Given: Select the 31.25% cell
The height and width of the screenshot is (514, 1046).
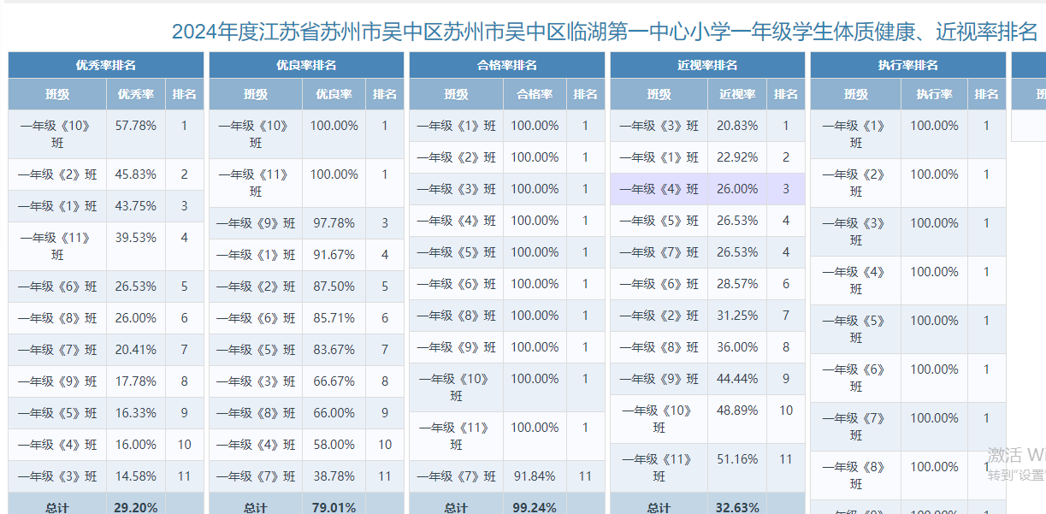Looking at the screenshot, I should pos(737,316).
